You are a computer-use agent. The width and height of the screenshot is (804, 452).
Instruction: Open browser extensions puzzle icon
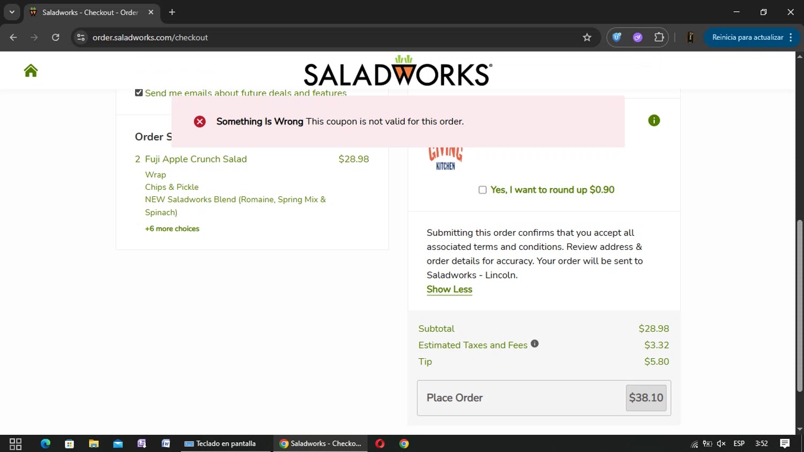coord(659,38)
